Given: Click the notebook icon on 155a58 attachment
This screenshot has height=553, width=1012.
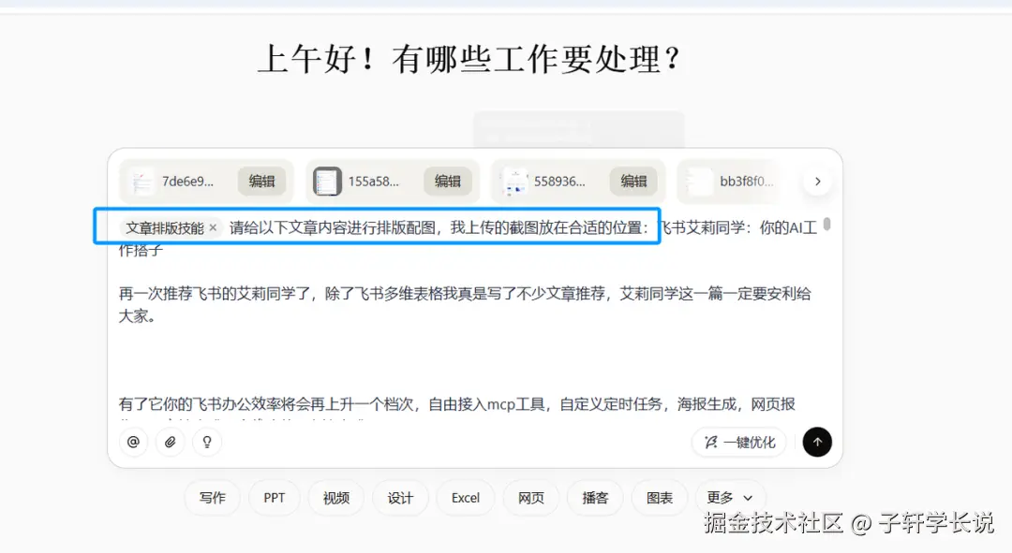Looking at the screenshot, I should click(328, 181).
